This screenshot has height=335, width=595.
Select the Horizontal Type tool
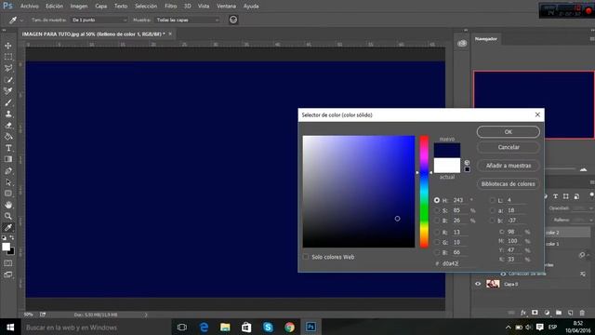(x=8, y=148)
